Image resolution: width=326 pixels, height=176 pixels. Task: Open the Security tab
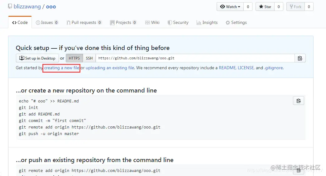[178, 22]
